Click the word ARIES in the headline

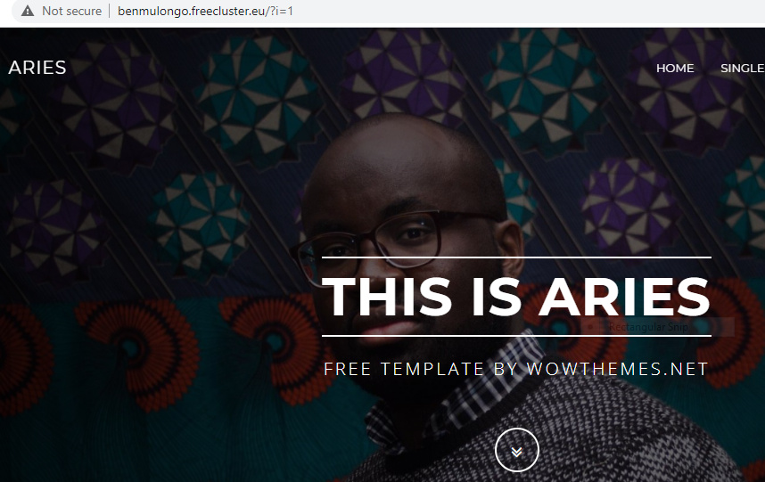pos(624,297)
